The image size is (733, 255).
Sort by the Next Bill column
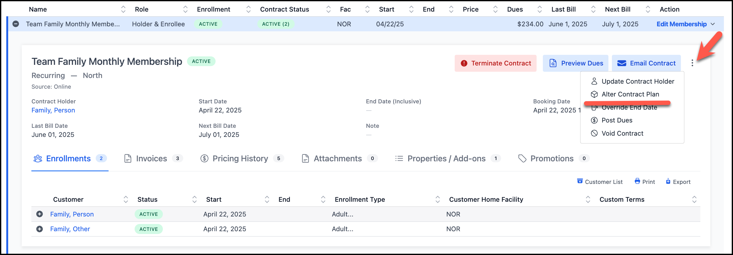[648, 9]
